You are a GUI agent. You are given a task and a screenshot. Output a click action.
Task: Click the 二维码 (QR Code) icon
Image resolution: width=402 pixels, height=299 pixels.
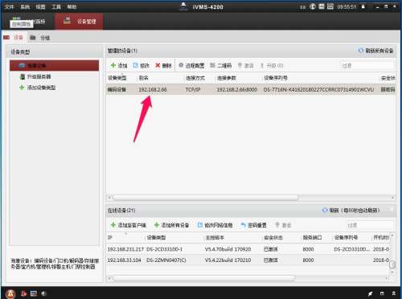212,65
